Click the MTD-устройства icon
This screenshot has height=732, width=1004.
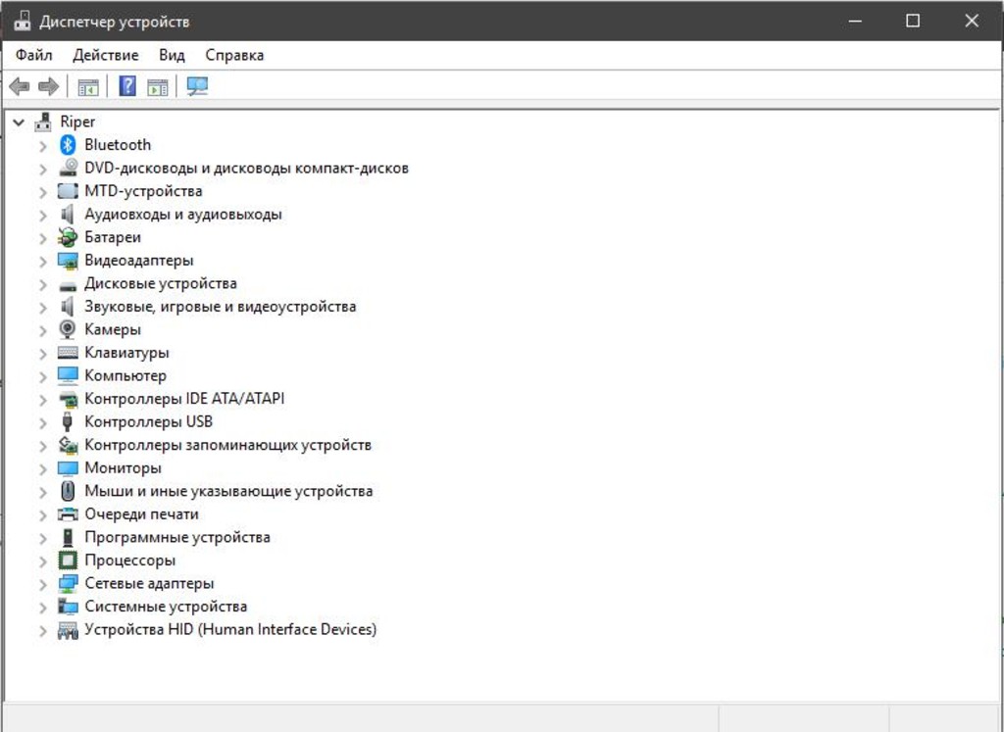tap(68, 191)
